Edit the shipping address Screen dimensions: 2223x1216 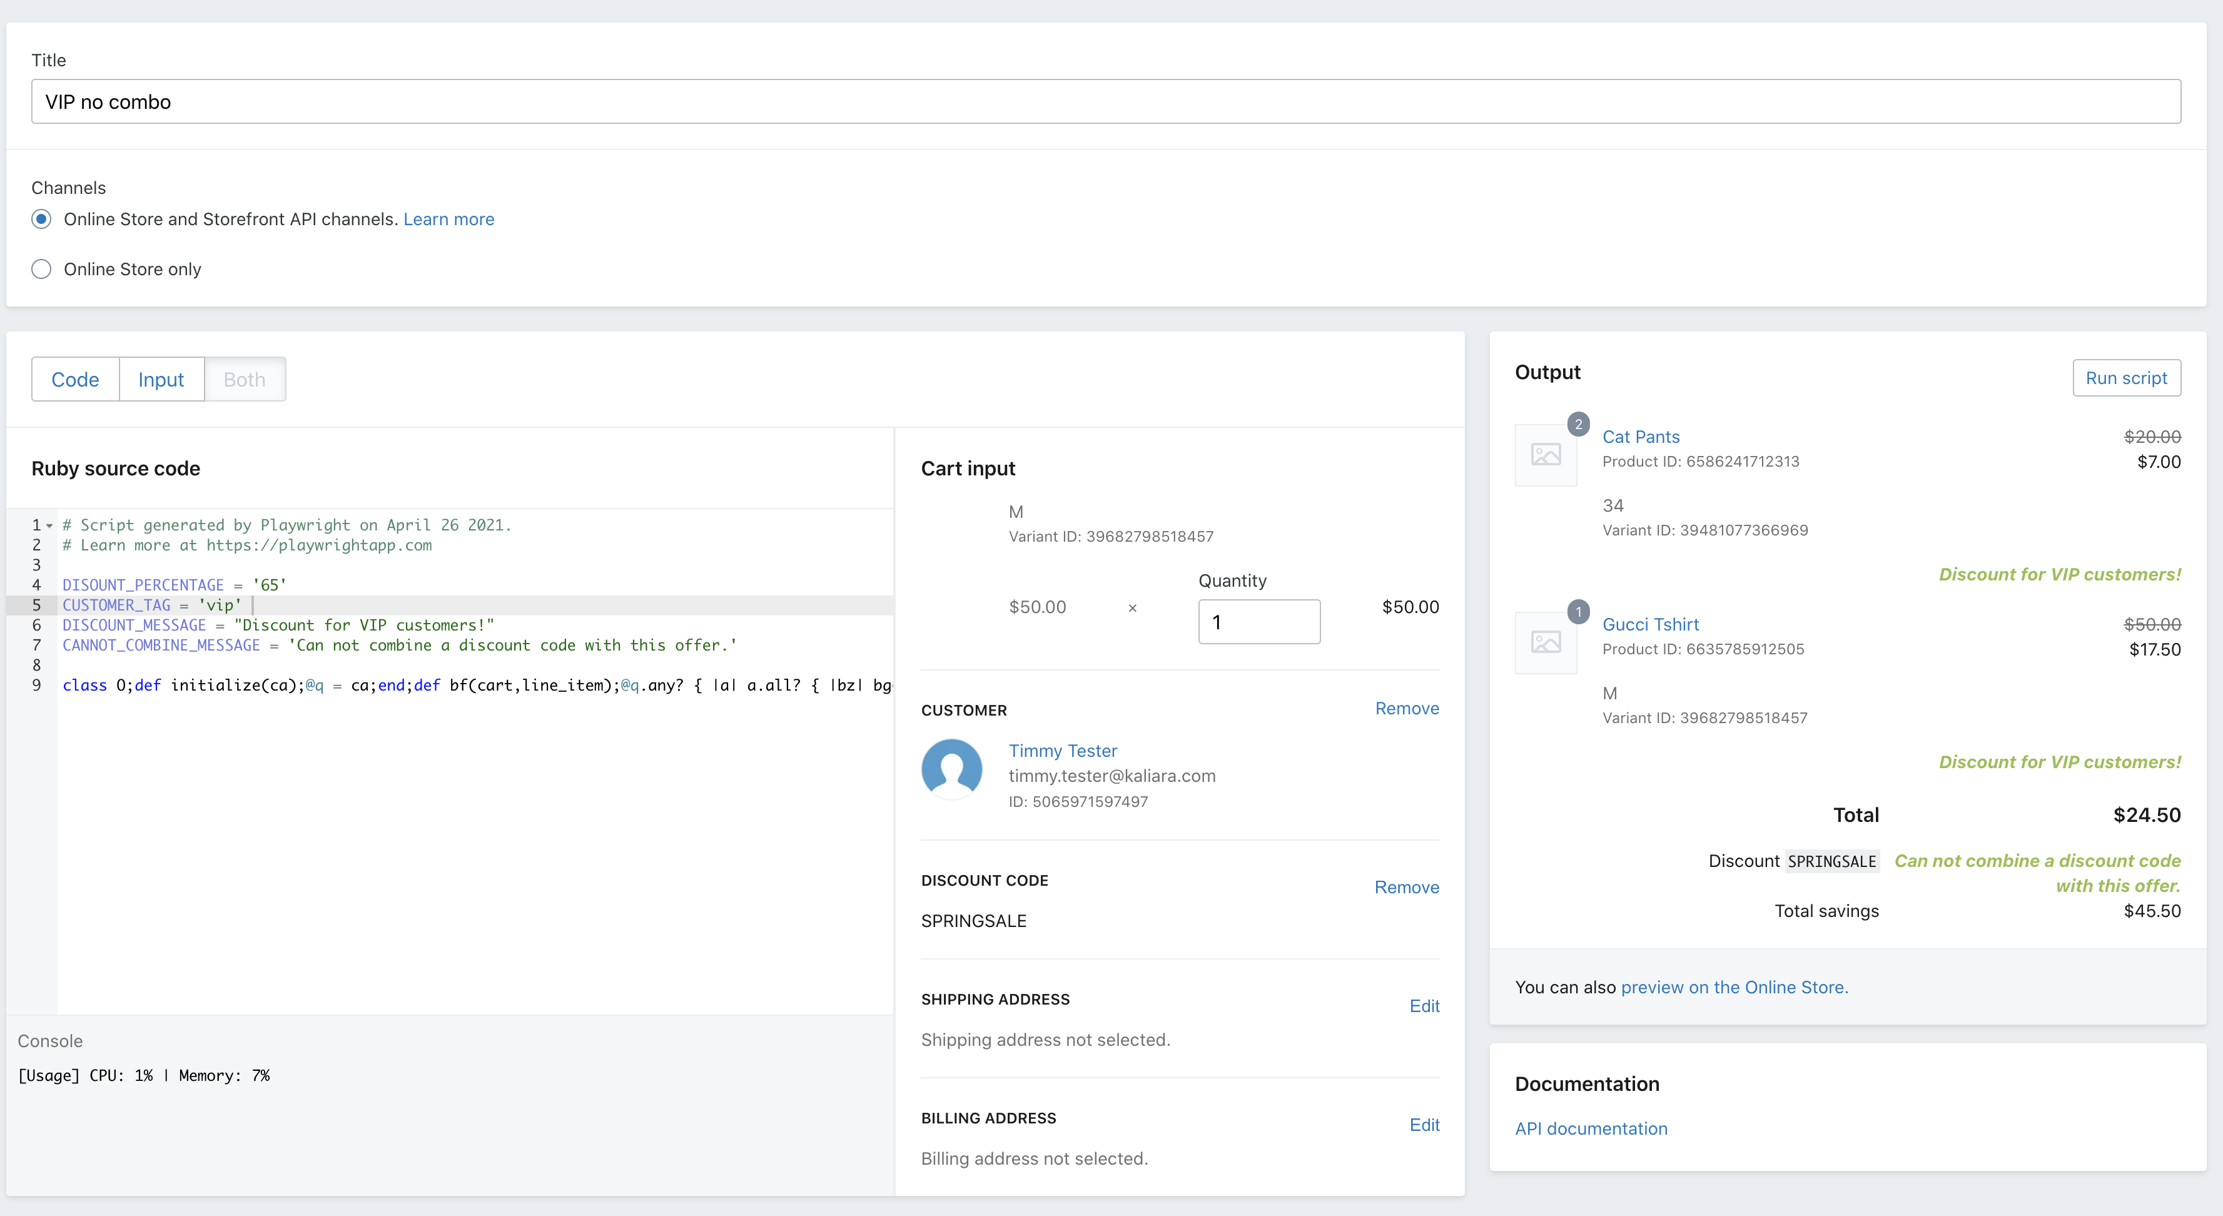[1424, 1006]
